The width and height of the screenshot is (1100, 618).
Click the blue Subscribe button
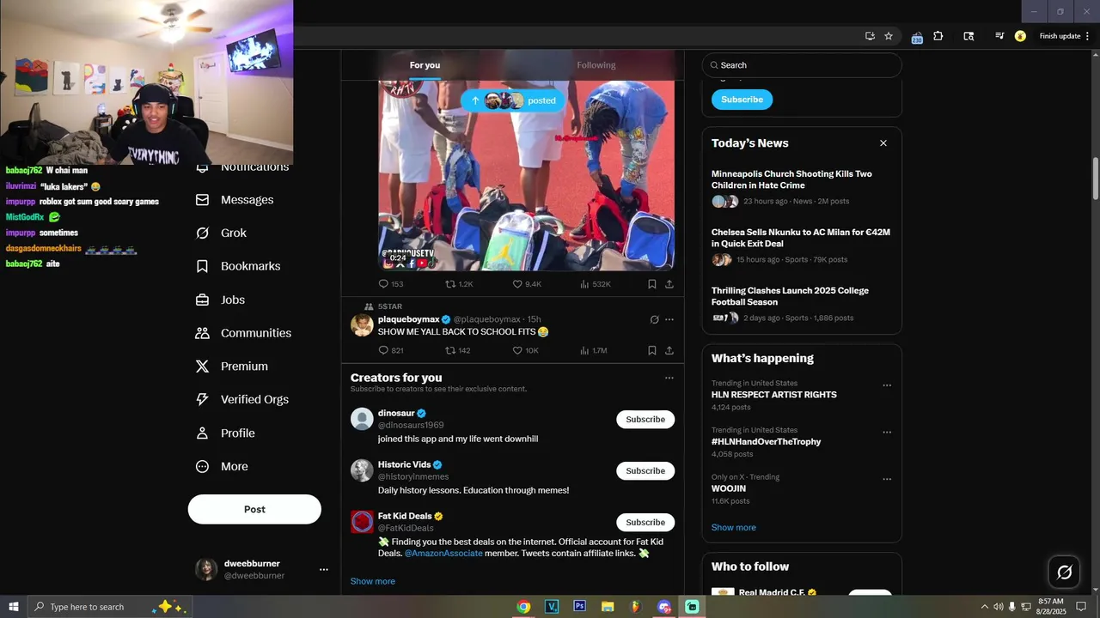pyautogui.click(x=742, y=100)
